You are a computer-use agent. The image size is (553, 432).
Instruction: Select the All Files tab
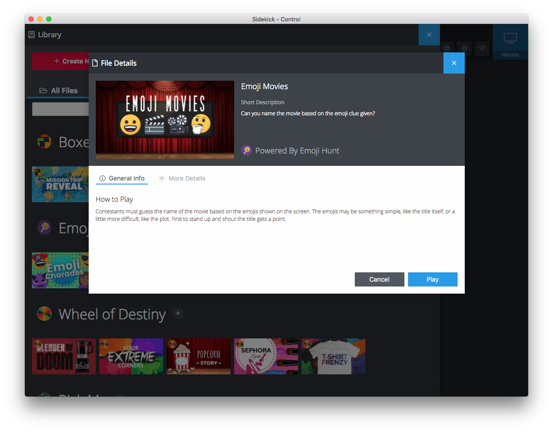click(58, 90)
